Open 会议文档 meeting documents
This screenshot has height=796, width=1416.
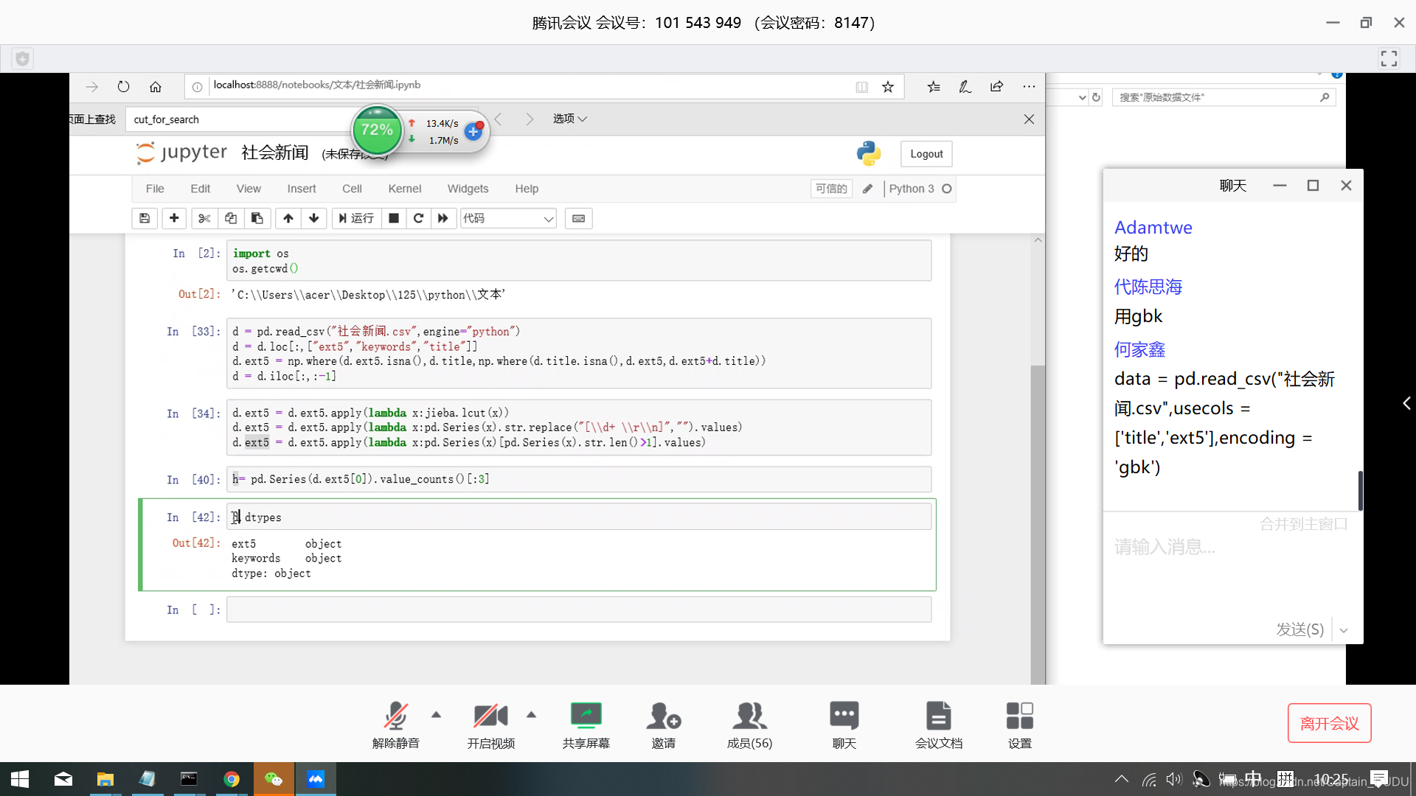click(x=939, y=725)
